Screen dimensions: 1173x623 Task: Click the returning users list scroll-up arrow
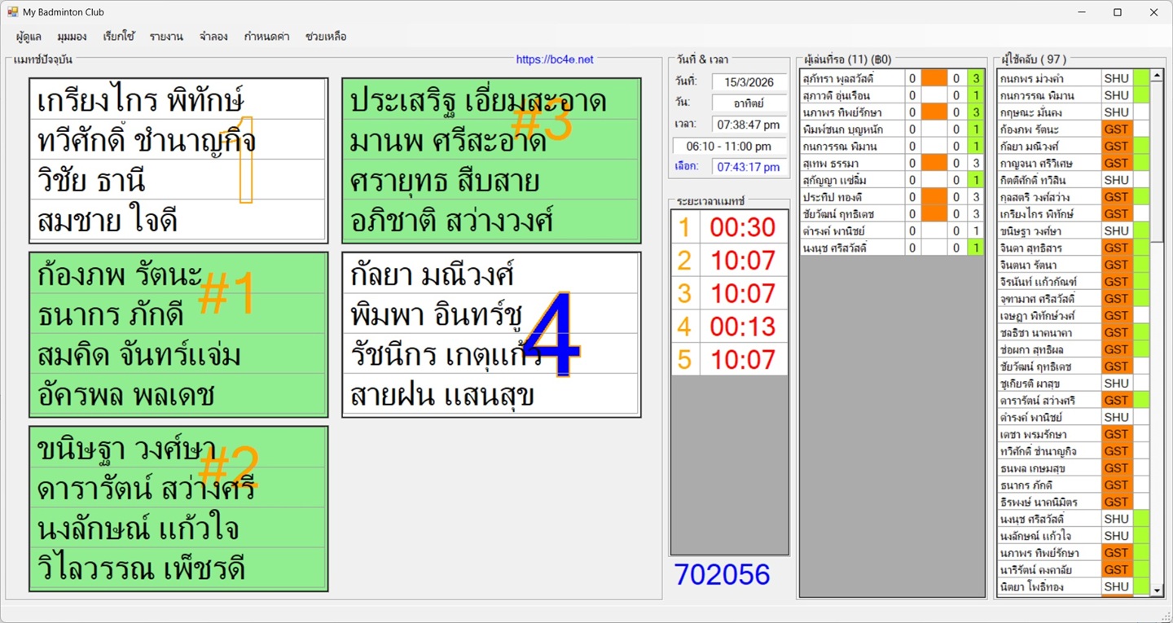click(1157, 77)
